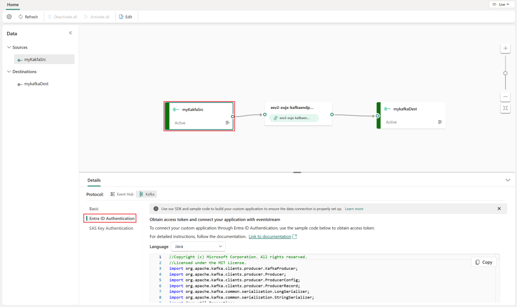Collapse the Details pane chevron
517x307 pixels.
tap(508, 180)
